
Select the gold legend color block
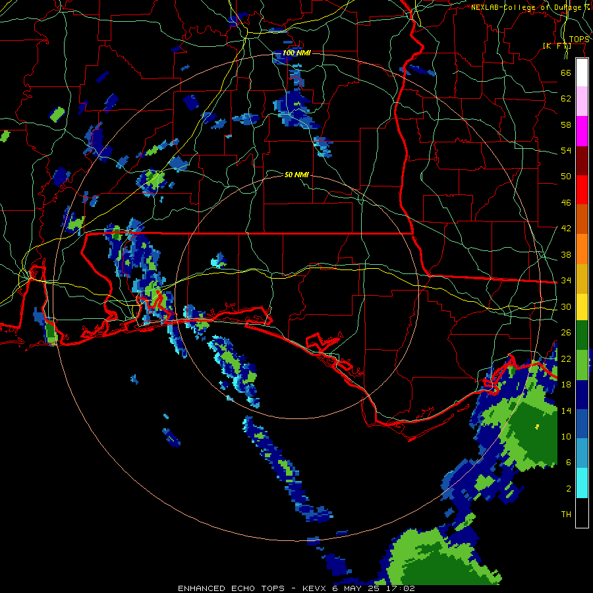click(582, 278)
